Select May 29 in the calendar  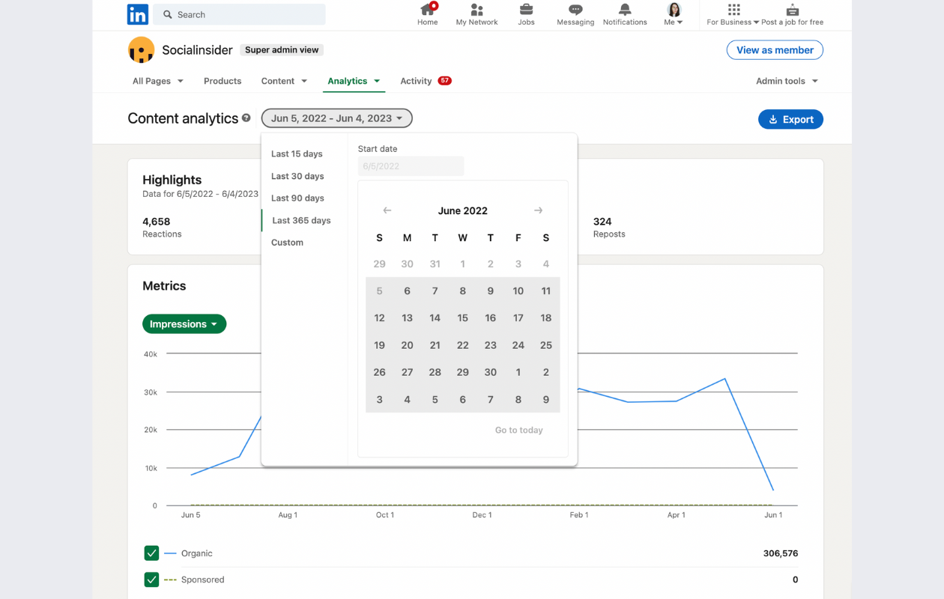coord(379,264)
